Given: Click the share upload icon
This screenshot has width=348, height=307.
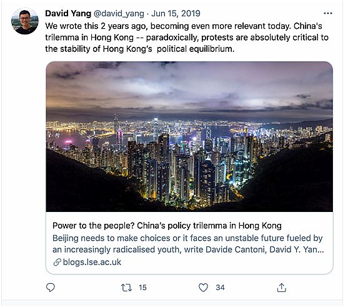Looking at the screenshot, I should click(281, 288).
